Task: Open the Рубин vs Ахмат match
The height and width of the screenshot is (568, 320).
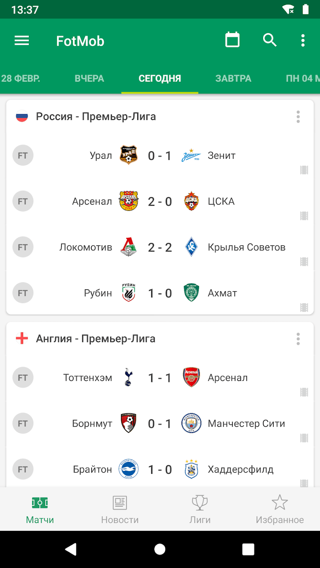Action: (x=160, y=293)
